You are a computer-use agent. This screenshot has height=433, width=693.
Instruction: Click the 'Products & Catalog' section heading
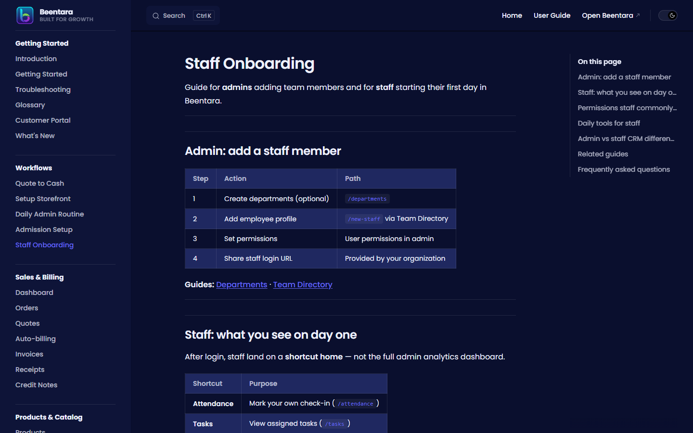tap(49, 417)
